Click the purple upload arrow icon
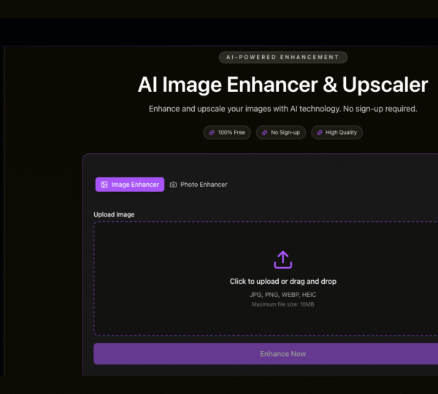This screenshot has width=438, height=394. 283,260
